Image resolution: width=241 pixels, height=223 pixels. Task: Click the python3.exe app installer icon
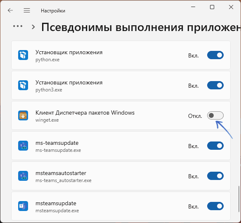click(x=23, y=85)
